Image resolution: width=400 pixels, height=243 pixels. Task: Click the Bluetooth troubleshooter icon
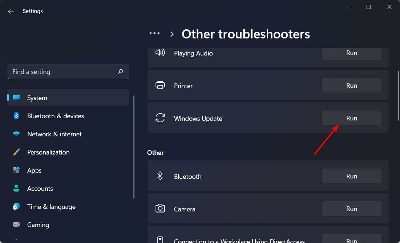160,176
